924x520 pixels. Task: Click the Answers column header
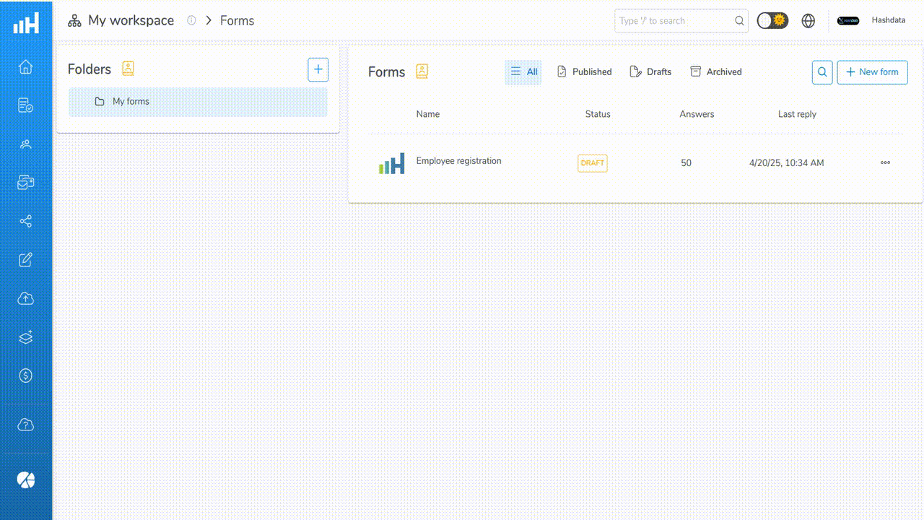[697, 114]
